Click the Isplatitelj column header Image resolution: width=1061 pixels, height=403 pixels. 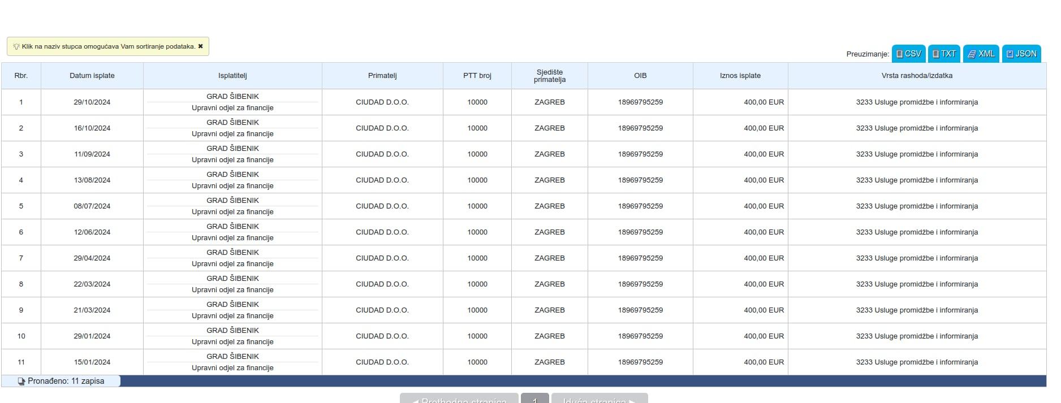tap(232, 76)
